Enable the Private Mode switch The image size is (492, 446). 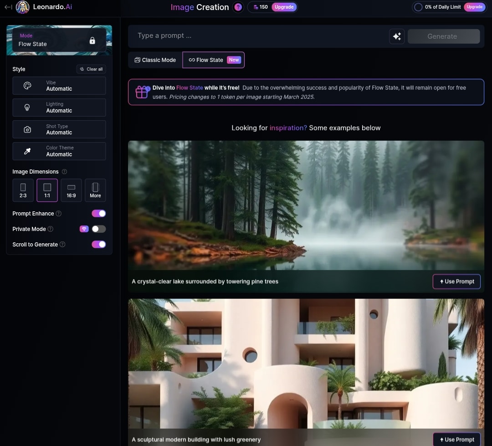pos(98,229)
